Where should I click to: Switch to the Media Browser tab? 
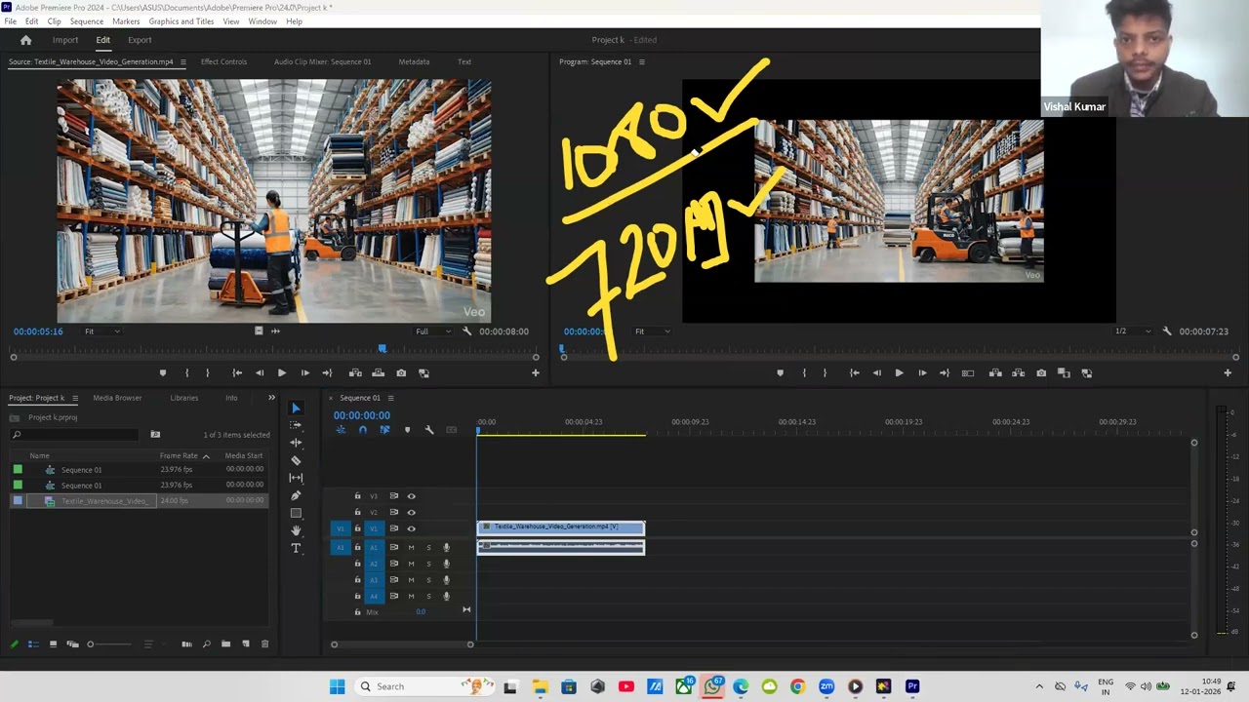click(x=117, y=398)
